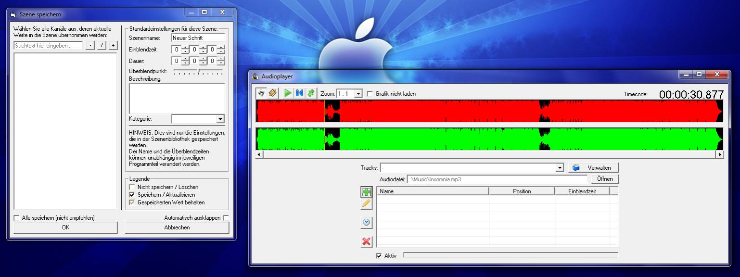Click the slash button beside the search field

[102, 46]
